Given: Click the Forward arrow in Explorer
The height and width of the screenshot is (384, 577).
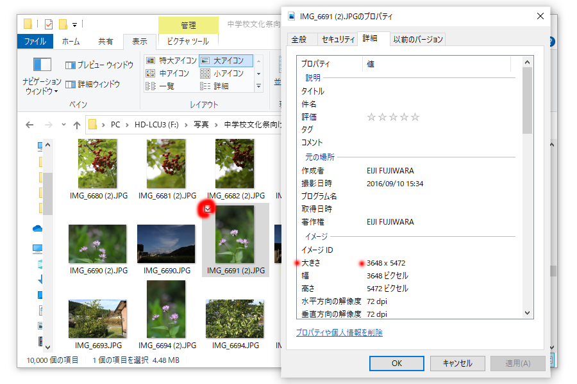Looking at the screenshot, I should click(x=48, y=125).
